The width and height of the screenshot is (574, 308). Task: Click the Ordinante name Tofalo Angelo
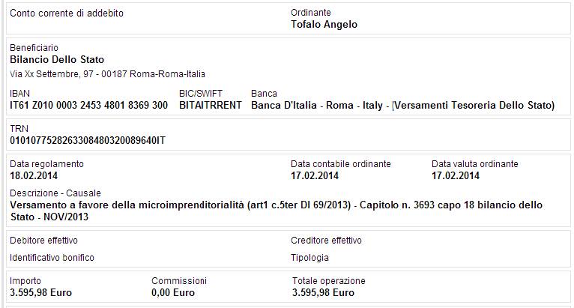[x=324, y=25]
